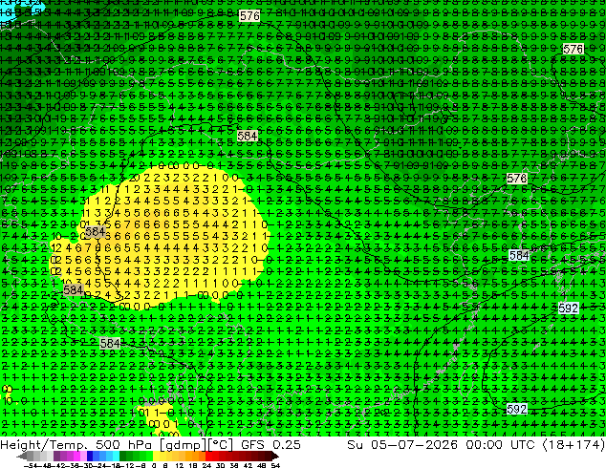Click the bright red swatch in the color legend
Screen dimensions: 606x468
pyautogui.click(x=208, y=457)
